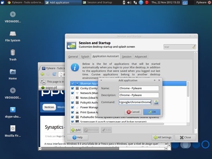Viewport: 212px width, 159px height.
Task: Switch to Ppiware Chrome taskbar window
Action: 25,2
